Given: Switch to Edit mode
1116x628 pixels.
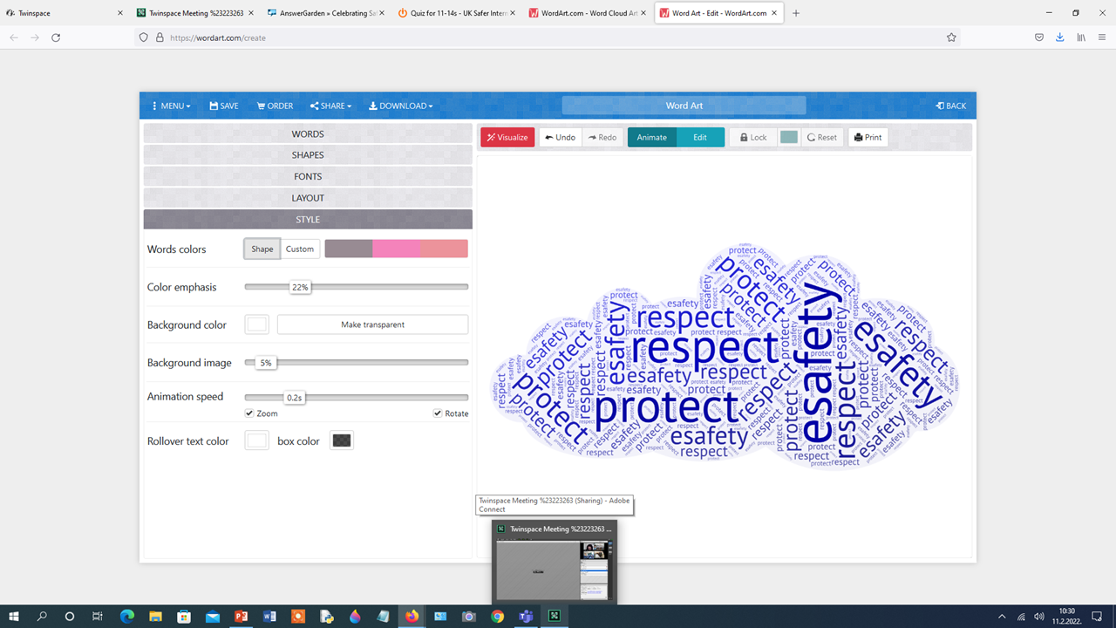Looking at the screenshot, I should 700,137.
